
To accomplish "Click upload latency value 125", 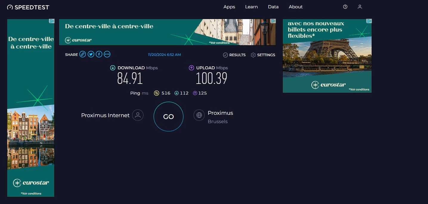I will [x=203, y=93].
